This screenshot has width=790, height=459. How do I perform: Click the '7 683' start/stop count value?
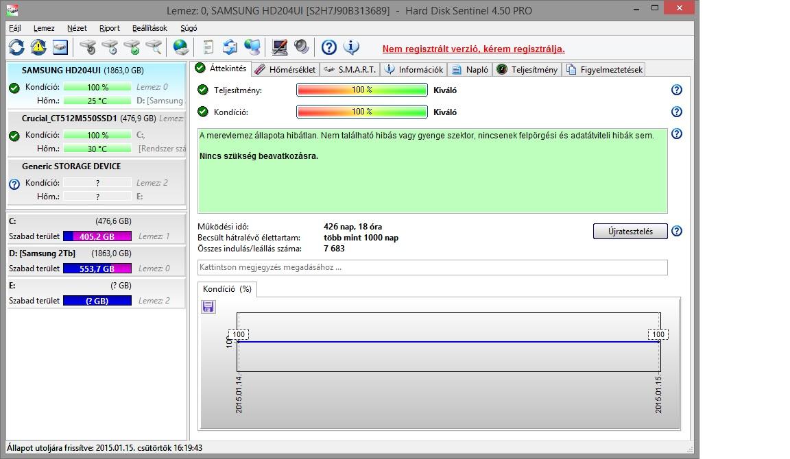pos(334,249)
